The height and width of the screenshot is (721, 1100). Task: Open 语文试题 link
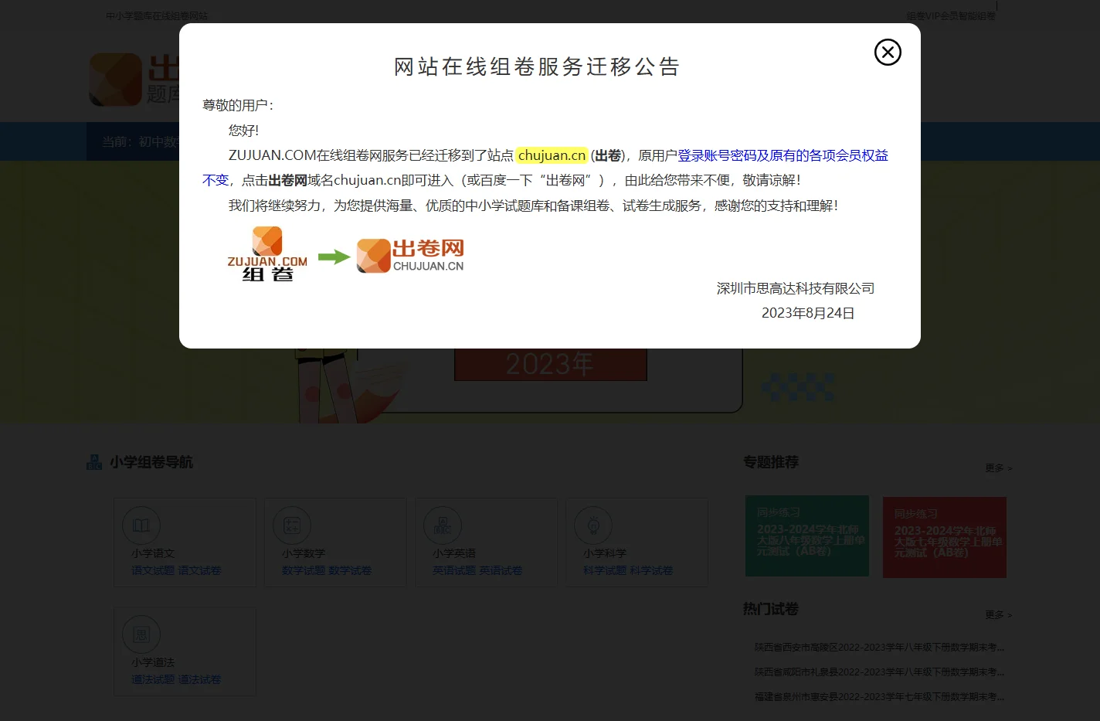153,570
